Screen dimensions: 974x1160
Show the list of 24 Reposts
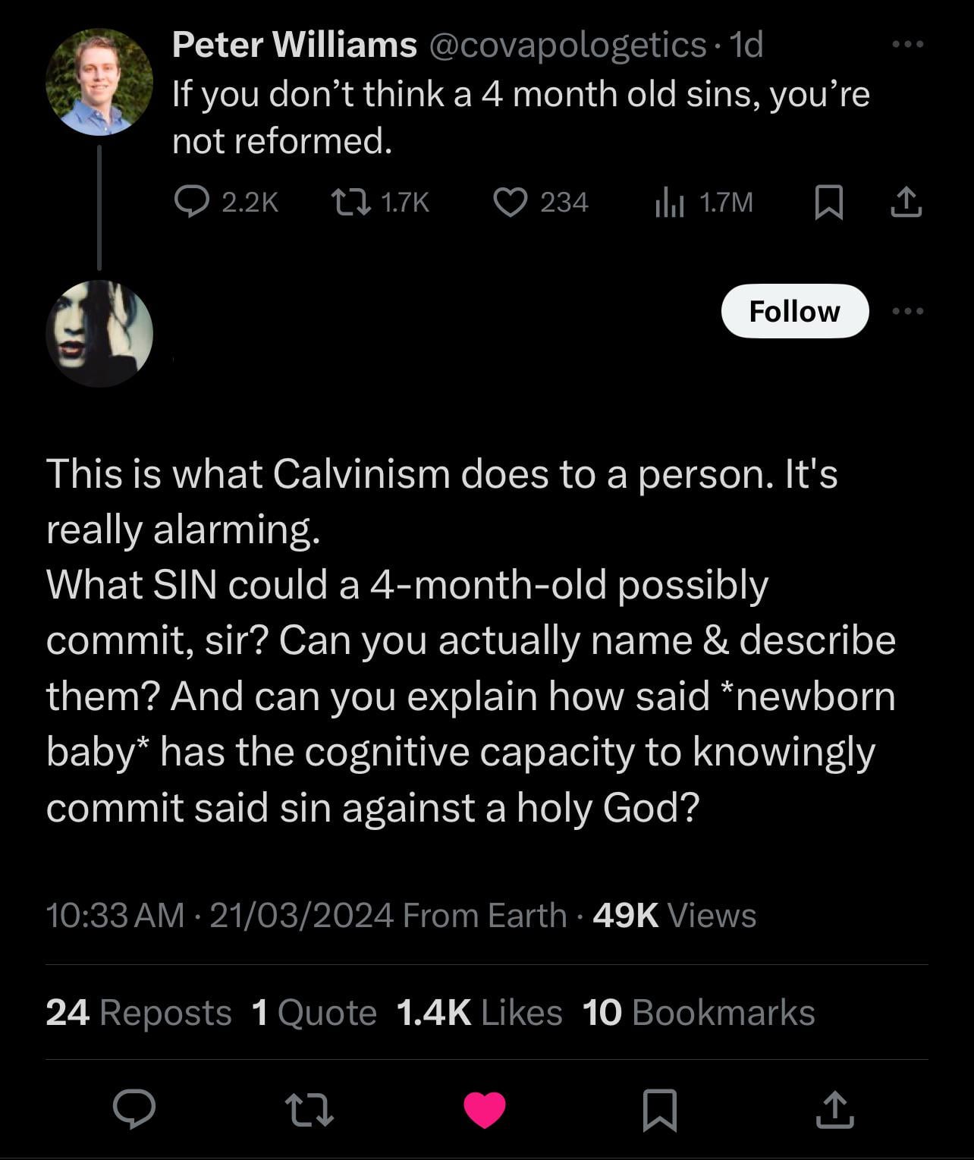139,1013
